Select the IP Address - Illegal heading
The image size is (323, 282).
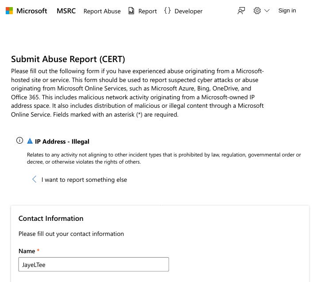coord(62,141)
